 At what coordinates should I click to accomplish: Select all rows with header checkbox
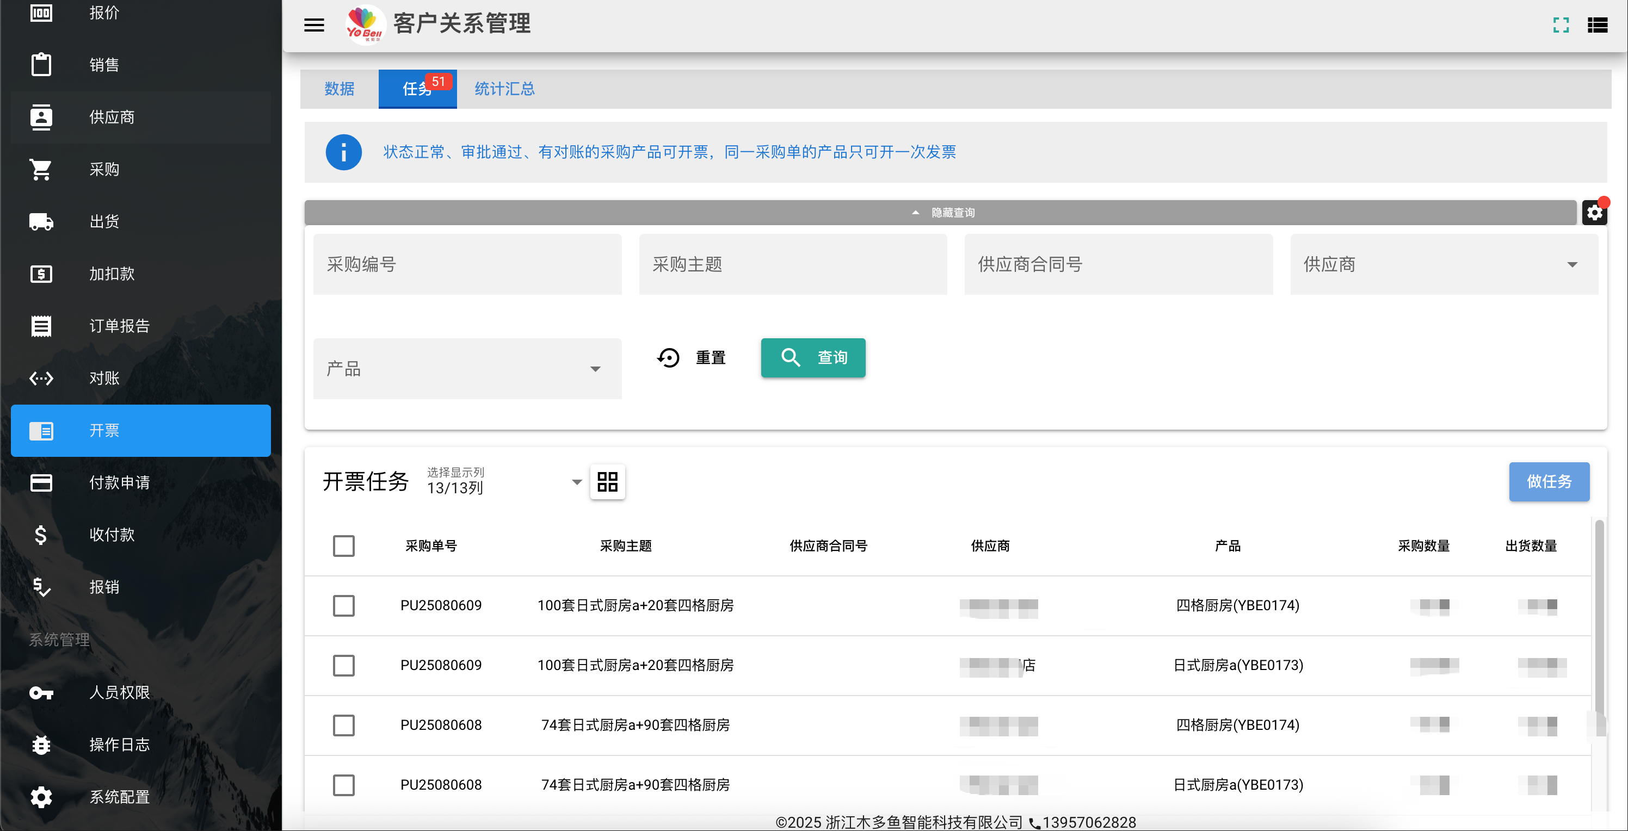[x=344, y=545]
